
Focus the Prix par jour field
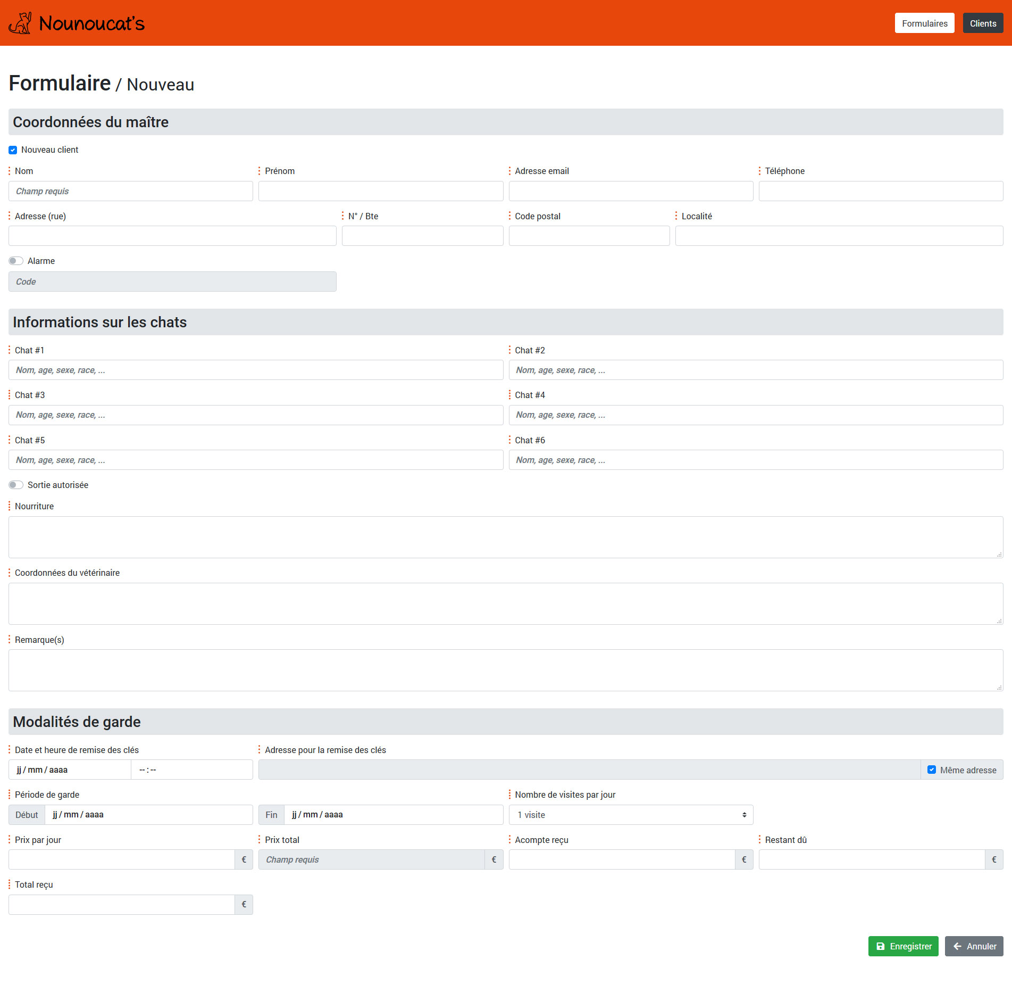[x=122, y=859]
